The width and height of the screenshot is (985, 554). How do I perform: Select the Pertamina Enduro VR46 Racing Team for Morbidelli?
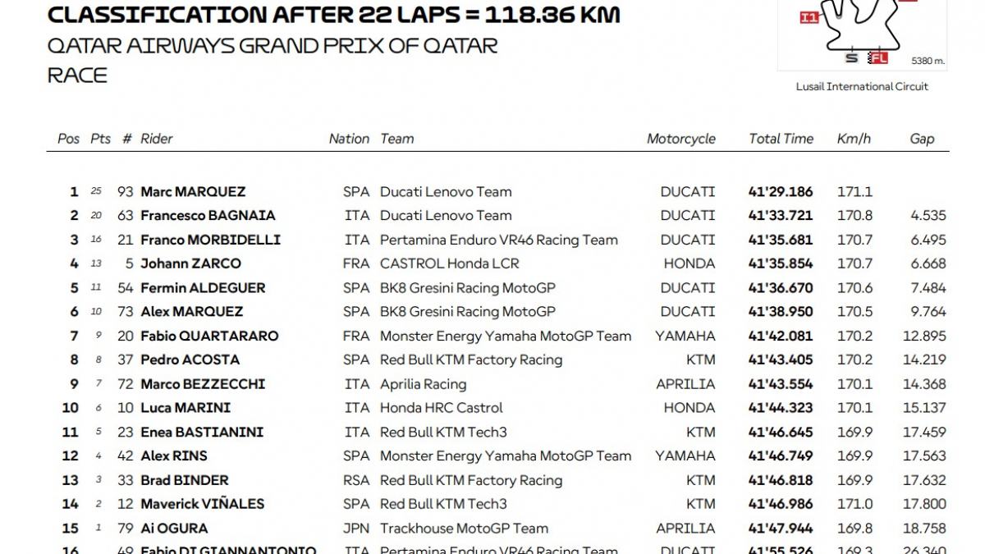(x=498, y=240)
